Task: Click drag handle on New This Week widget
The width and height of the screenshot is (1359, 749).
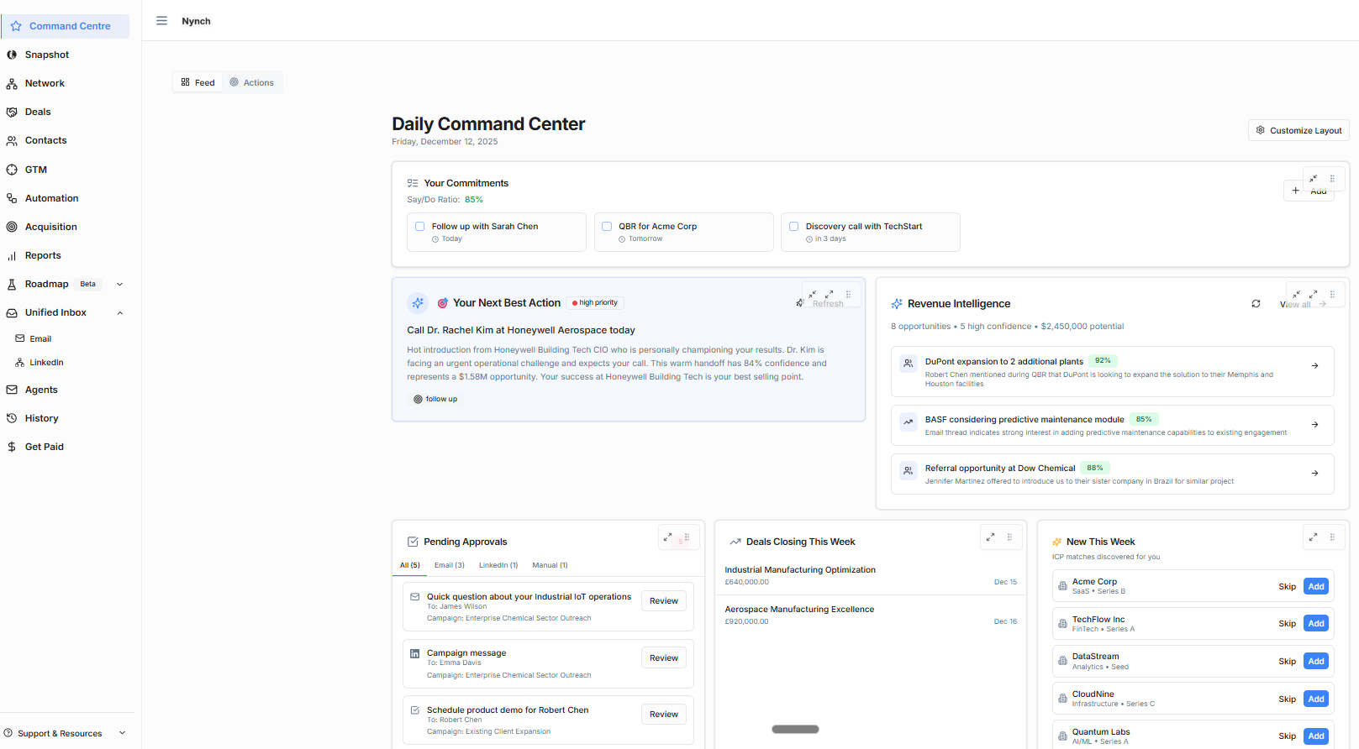Action: 1332,537
